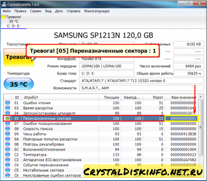Click the vertical scrollbar thumb of attribute list
This screenshot has height=181, width=207.
click(x=201, y=127)
